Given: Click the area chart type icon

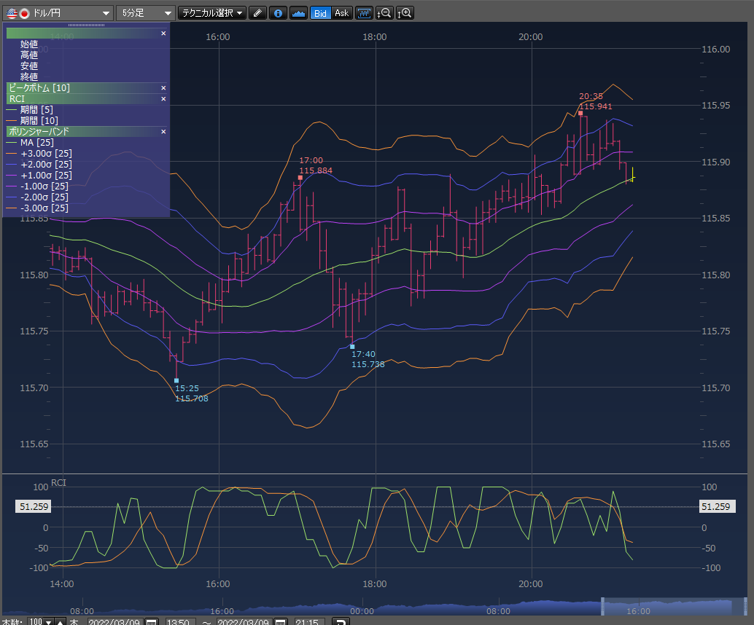Looking at the screenshot, I should tap(298, 13).
